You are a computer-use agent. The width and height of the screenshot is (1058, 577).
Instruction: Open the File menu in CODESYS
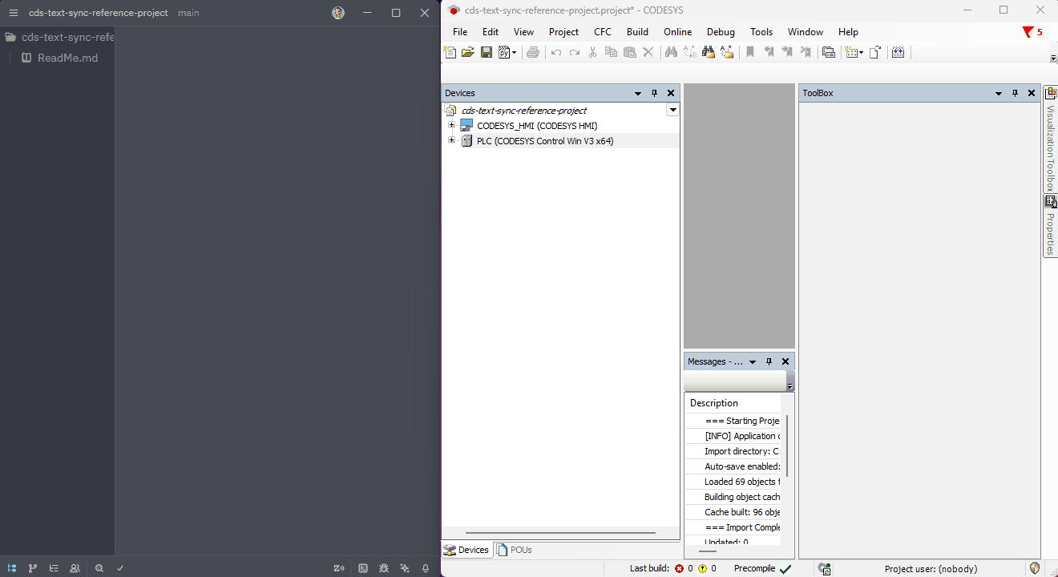(460, 32)
